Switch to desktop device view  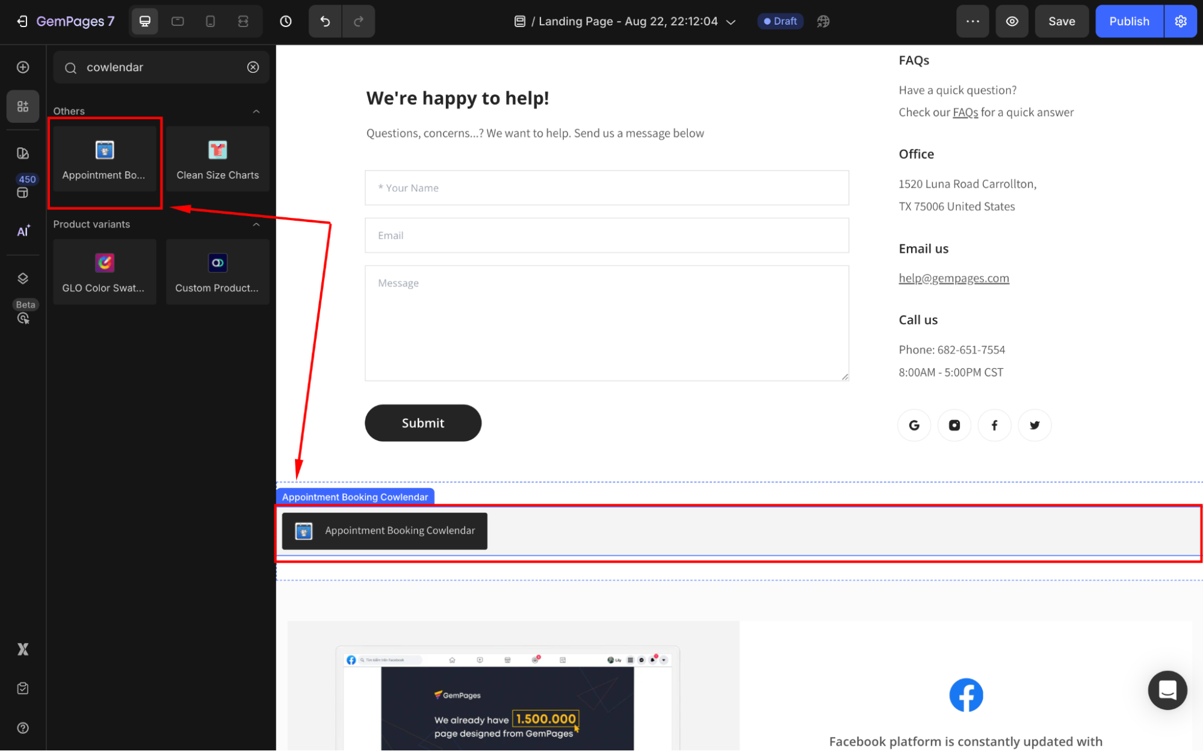pyautogui.click(x=145, y=22)
